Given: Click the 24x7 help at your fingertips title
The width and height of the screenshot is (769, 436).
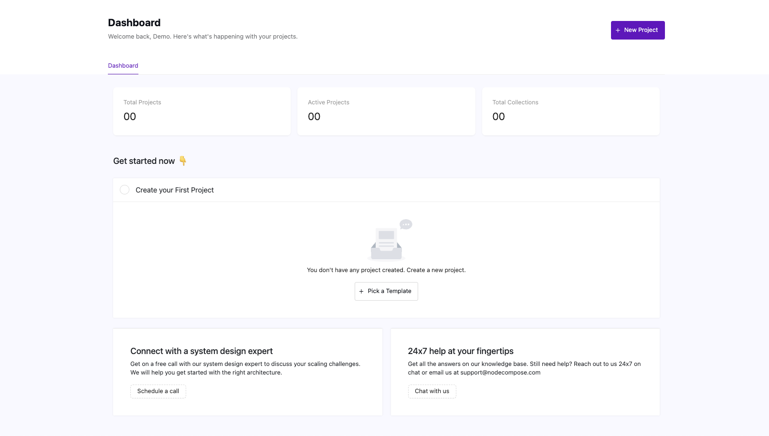Looking at the screenshot, I should 461,351.
